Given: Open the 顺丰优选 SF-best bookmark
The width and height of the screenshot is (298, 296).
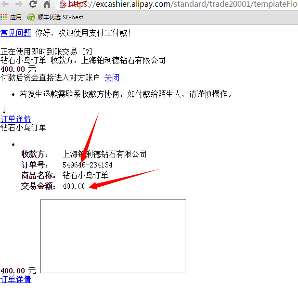Looking at the screenshot, I should 55,17.
